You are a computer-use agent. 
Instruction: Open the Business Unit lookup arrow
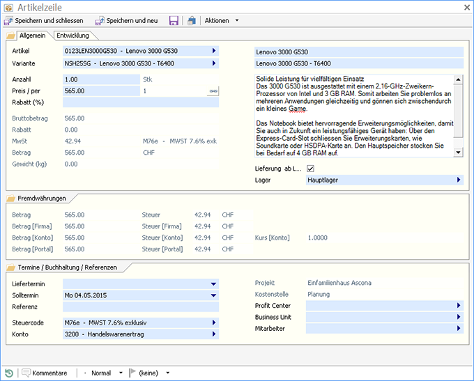[459, 317]
